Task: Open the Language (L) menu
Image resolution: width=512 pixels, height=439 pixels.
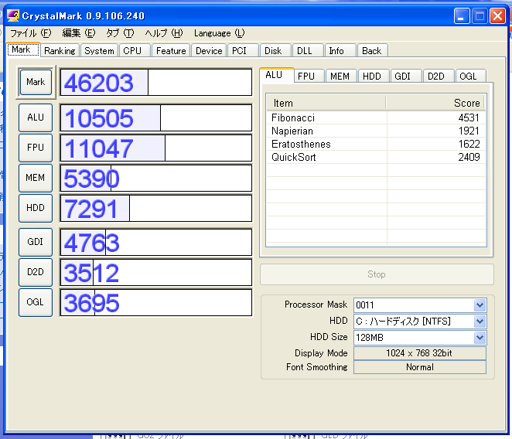Action: click(x=219, y=33)
